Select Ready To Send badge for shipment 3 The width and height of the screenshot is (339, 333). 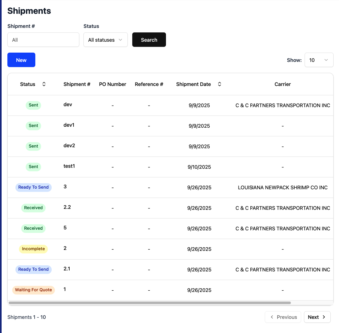point(33,187)
